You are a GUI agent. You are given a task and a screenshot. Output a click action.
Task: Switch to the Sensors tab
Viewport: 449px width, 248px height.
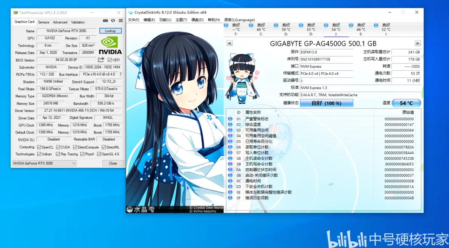(x=44, y=22)
